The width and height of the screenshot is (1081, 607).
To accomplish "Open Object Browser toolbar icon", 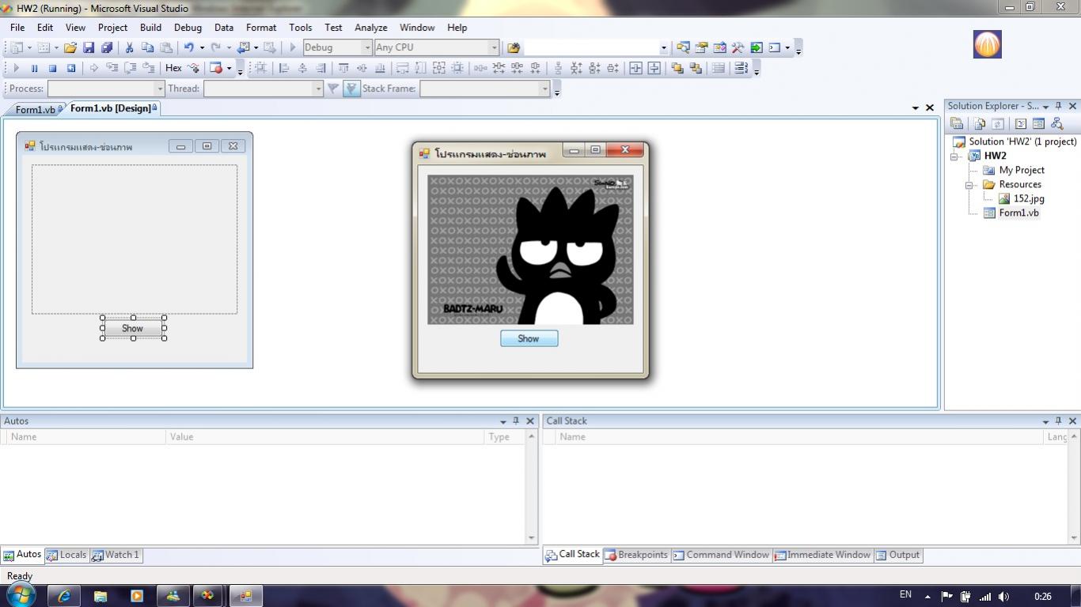I will point(719,47).
